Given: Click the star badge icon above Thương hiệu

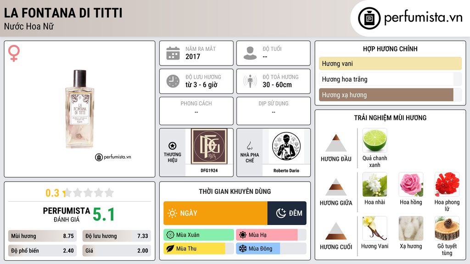Looking at the screenshot, I should pyautogui.click(x=173, y=146).
